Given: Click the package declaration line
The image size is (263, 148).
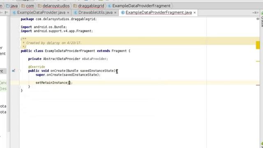Looking at the screenshot, I should (x=59, y=19).
